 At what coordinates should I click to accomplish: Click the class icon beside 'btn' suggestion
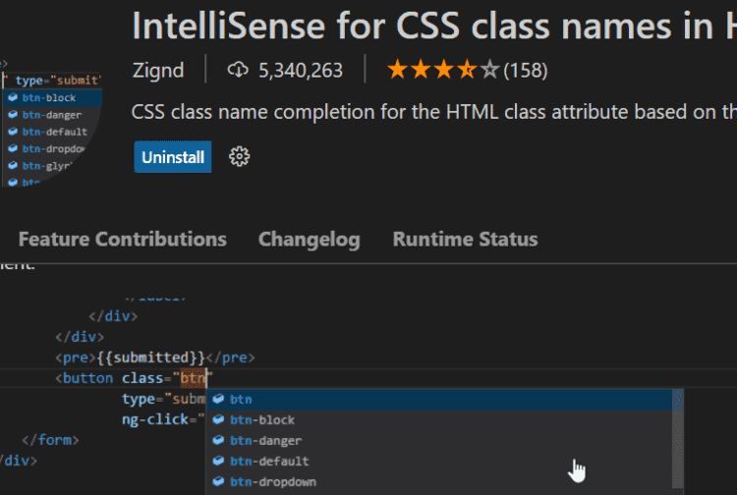(218, 399)
